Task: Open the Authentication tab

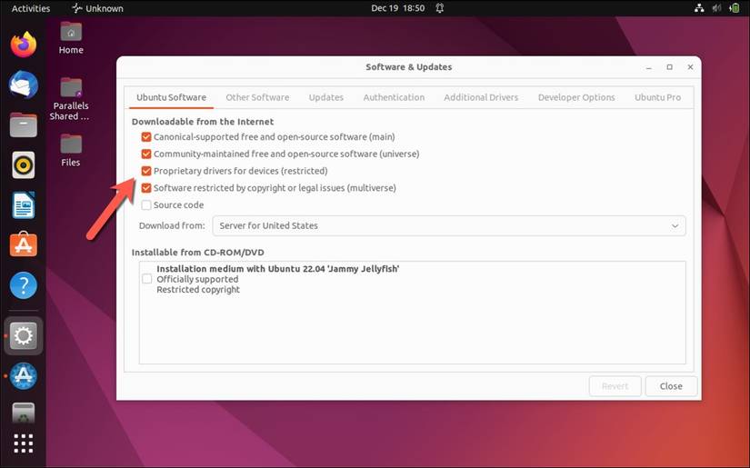Action: (394, 97)
